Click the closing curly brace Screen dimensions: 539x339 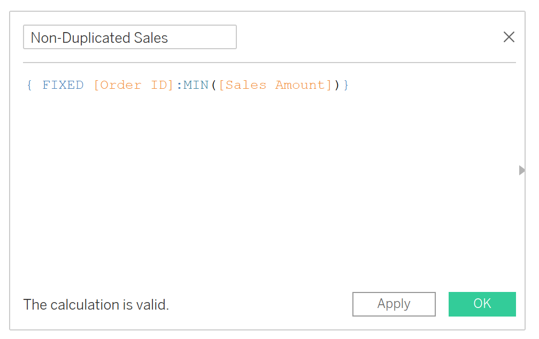coord(346,85)
